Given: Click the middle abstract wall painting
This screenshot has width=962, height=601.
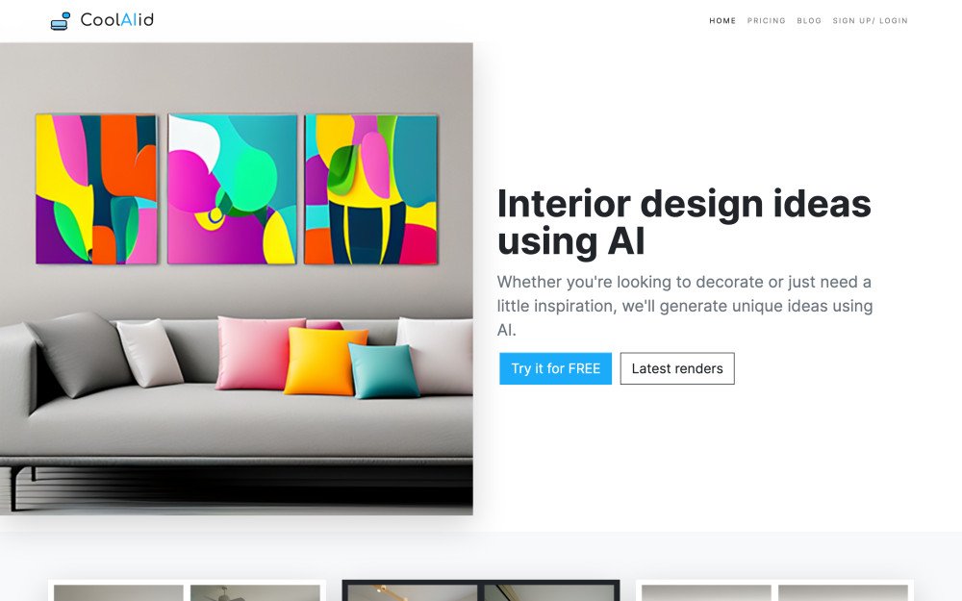Looking at the screenshot, I should coord(232,188).
